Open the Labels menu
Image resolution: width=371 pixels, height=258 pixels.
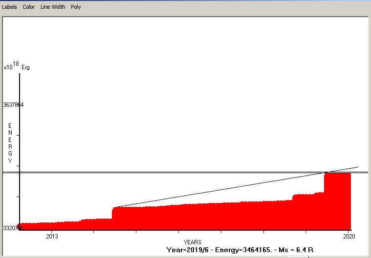point(9,7)
